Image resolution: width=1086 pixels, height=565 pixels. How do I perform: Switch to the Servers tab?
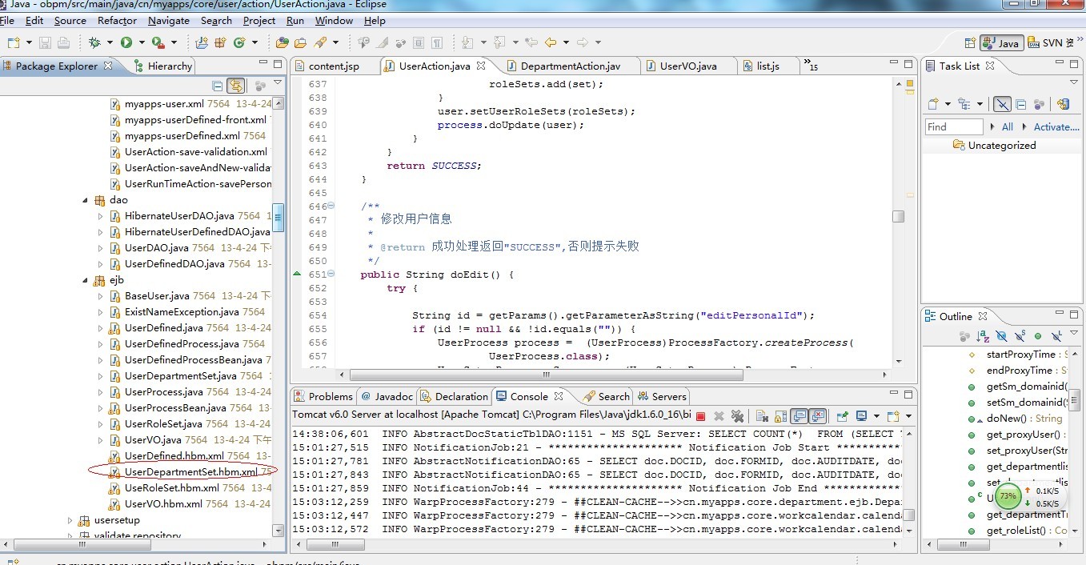(x=662, y=396)
